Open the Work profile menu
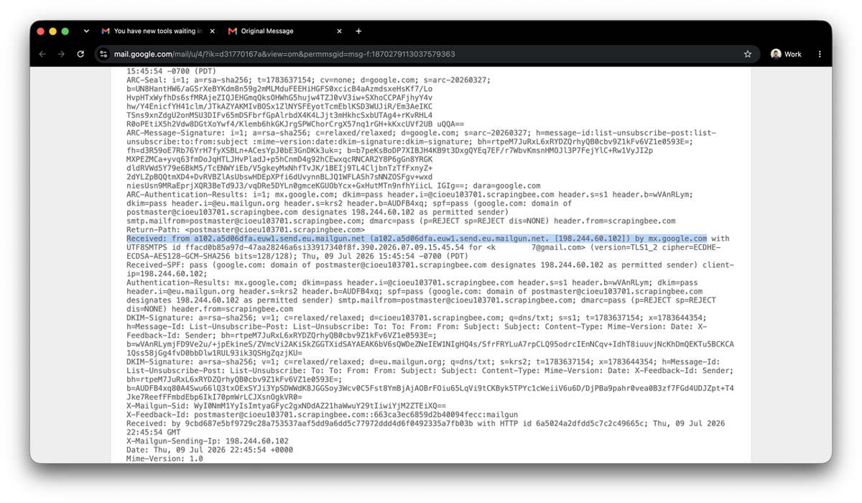The width and height of the screenshot is (862, 503). (x=786, y=54)
